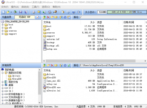Click the Open CD/DVD disc toolbar icon
The image size is (147, 108).
(x=15, y=12)
